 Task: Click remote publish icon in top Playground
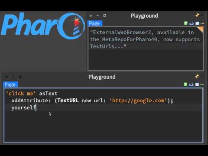(192, 23)
